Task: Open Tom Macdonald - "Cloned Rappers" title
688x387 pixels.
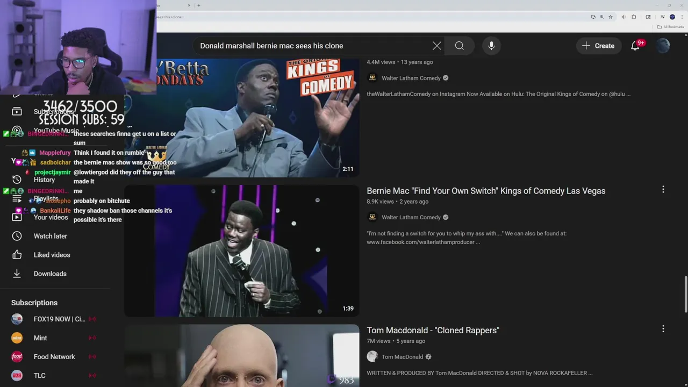Action: pyautogui.click(x=433, y=330)
